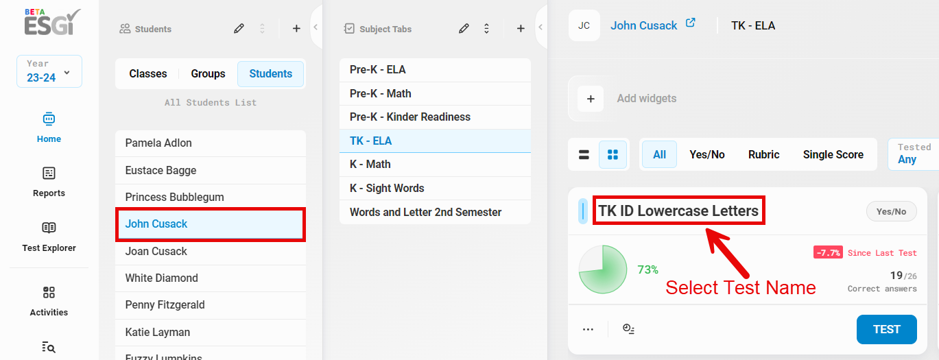
Task: Click the Yes/No badge on test card
Action: [x=891, y=211]
